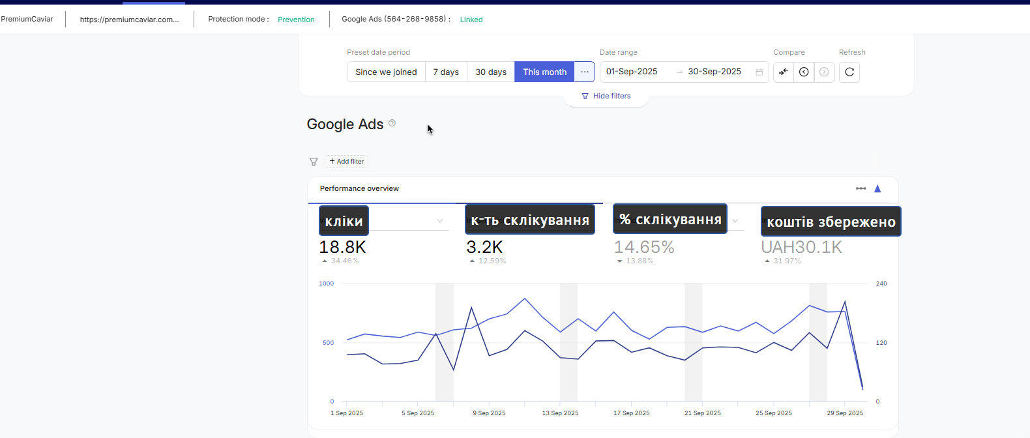Select the 30 days preset
Image resolution: width=1030 pixels, height=438 pixels.
(x=491, y=72)
